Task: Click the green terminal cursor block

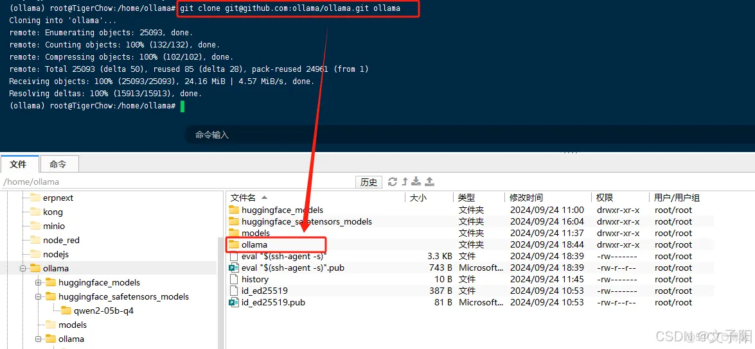Action: (x=182, y=106)
